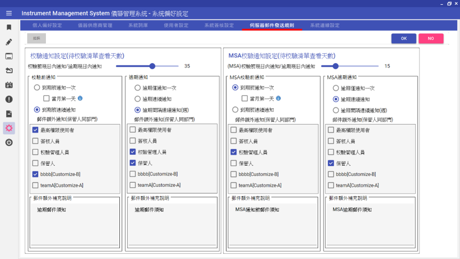This screenshot has width=460, height=259.
Task: Select the 伺服器郵件發送規則 tab
Action: tap(272, 25)
